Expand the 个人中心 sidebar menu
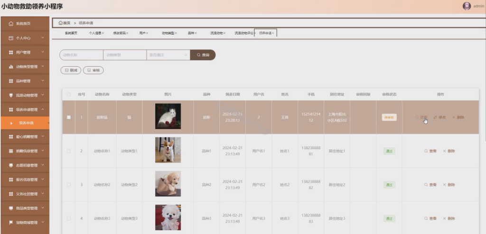 coord(43,38)
